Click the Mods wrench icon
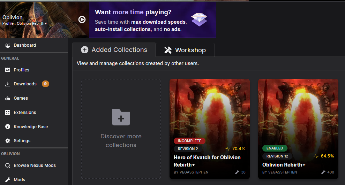This screenshot has width=345, height=185. click(x=8, y=180)
